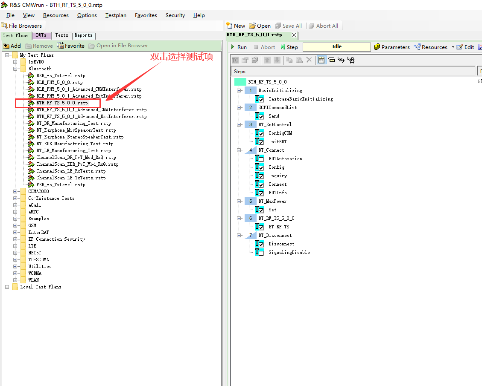The height and width of the screenshot is (386, 482).
Task: Collapse step 4 BT_Connect
Action: [239, 150]
